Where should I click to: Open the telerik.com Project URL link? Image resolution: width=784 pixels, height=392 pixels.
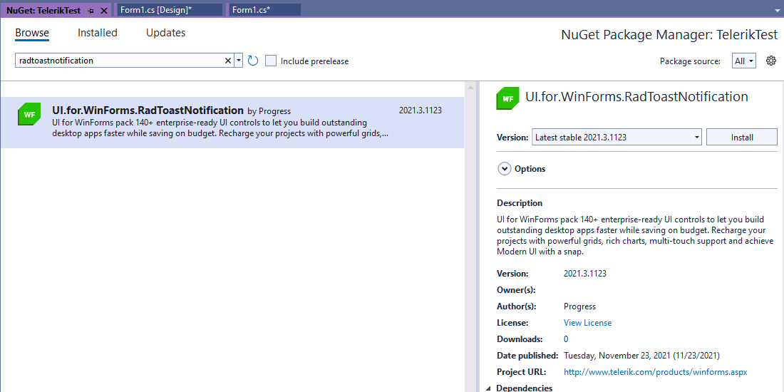coord(656,372)
